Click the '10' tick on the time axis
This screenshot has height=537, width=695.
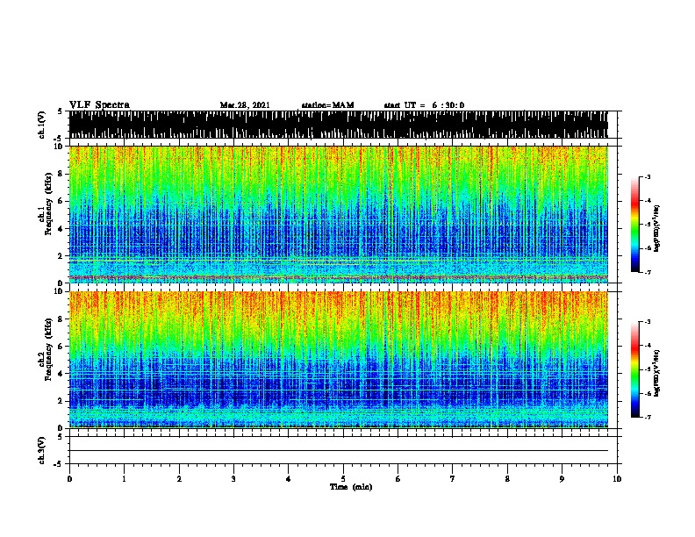617,479
